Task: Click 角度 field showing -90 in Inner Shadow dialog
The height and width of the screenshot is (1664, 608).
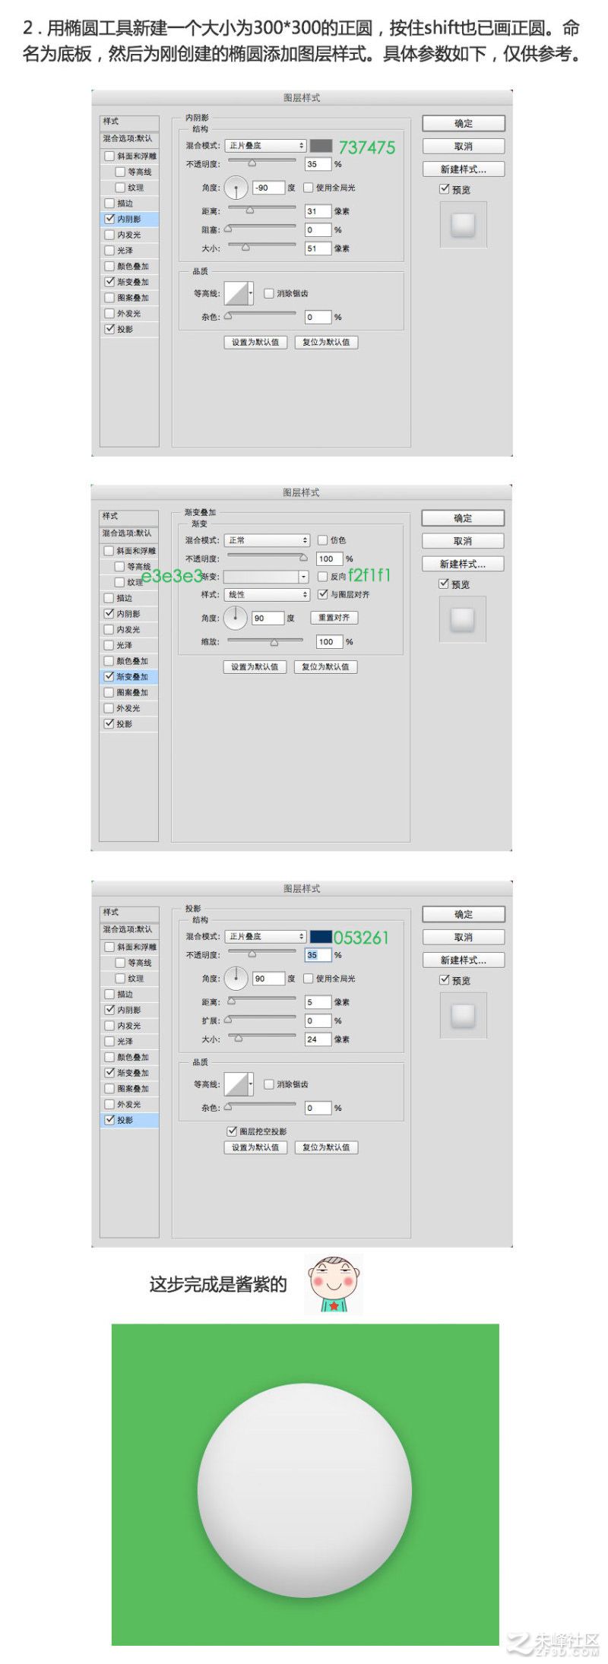Action: pos(268,187)
